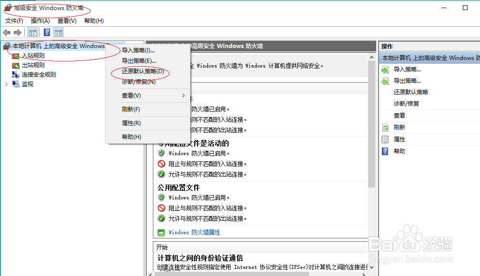Image resolution: width=480 pixels, height=276 pixels.
Task: Click the Back arrow toolbar icon
Action: [x=7, y=32]
